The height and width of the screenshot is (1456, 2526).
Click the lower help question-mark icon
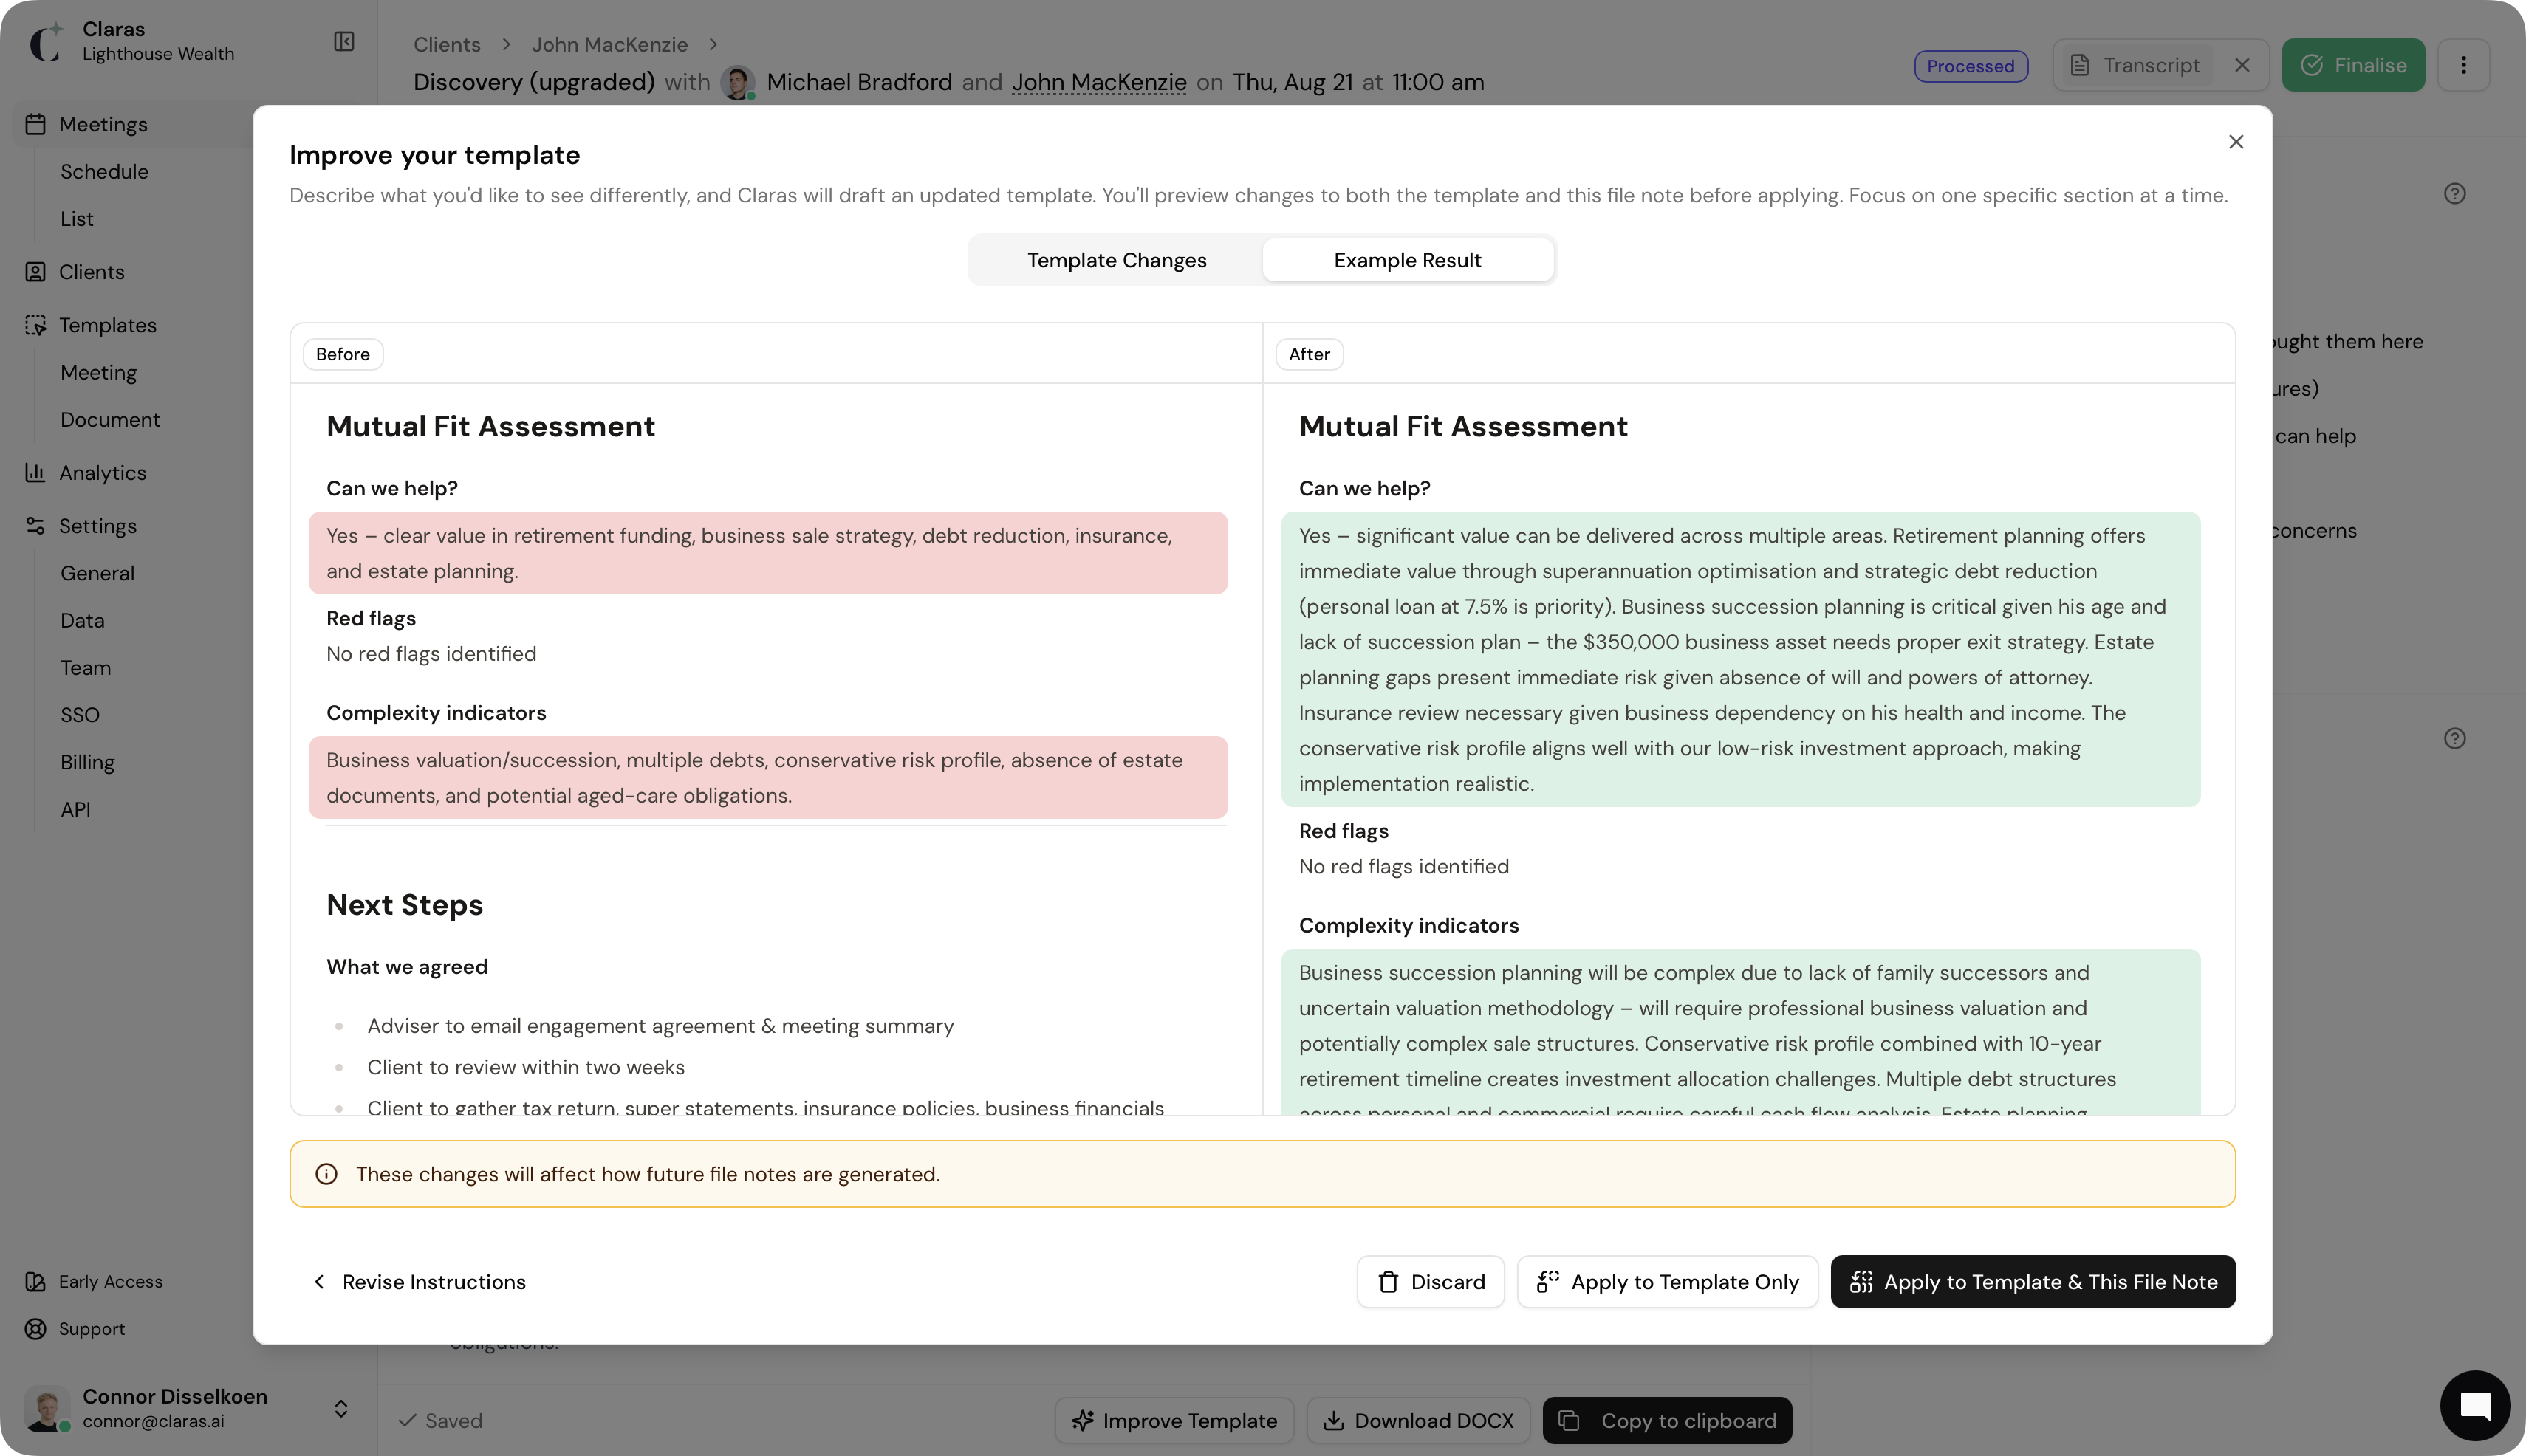(x=2454, y=738)
